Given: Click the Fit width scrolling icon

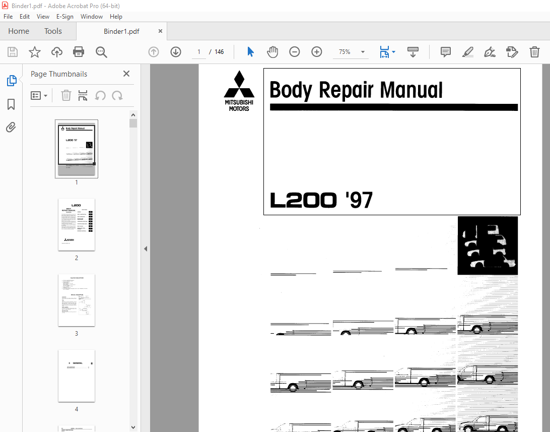Looking at the screenshot, I should pyautogui.click(x=385, y=52).
